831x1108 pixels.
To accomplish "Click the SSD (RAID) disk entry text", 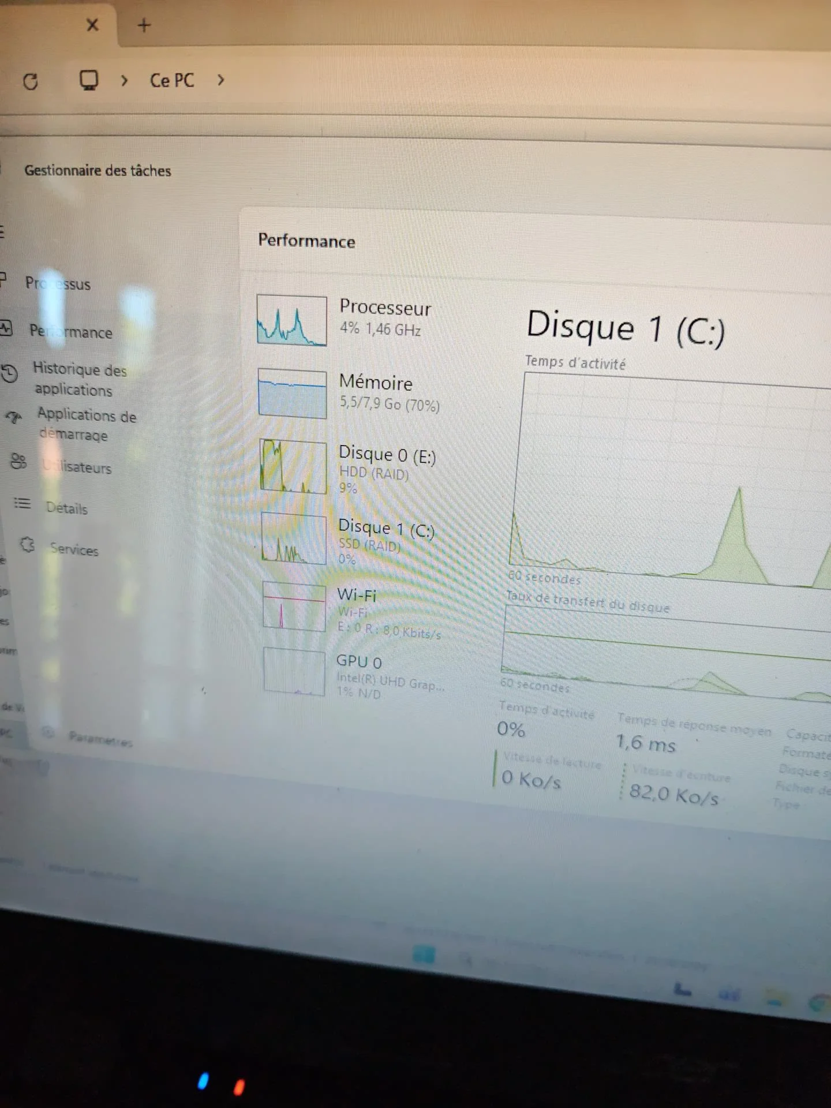I will tap(369, 545).
